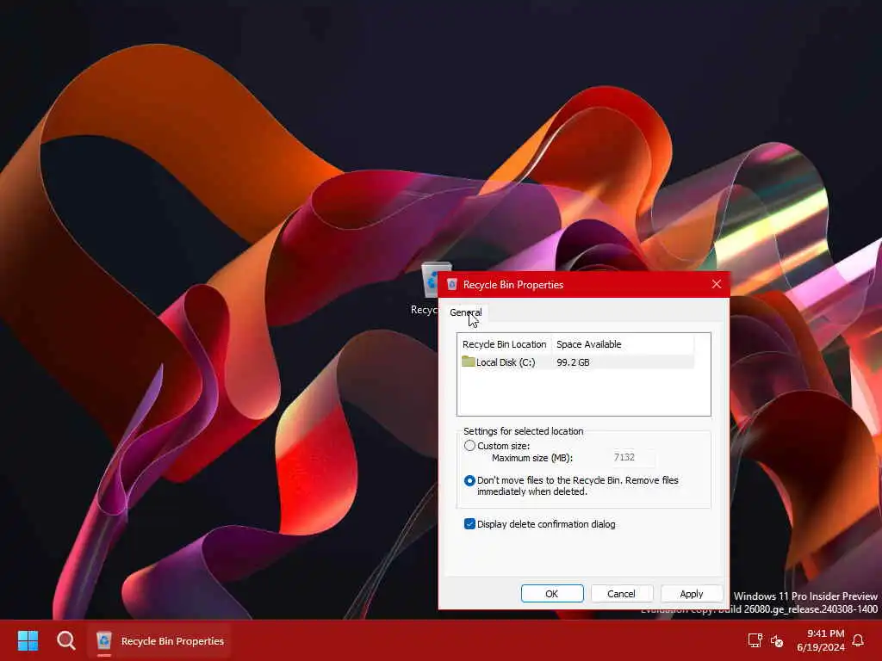
Task: Click the OK button
Action: tap(552, 594)
